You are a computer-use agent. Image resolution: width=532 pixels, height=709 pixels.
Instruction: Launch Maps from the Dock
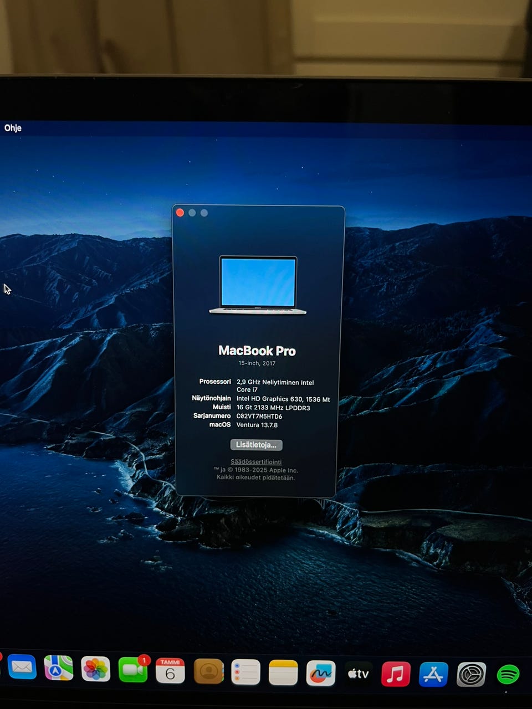[x=59, y=668]
